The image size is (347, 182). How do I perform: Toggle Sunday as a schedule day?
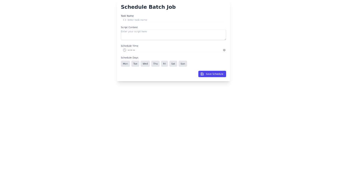pos(182,64)
